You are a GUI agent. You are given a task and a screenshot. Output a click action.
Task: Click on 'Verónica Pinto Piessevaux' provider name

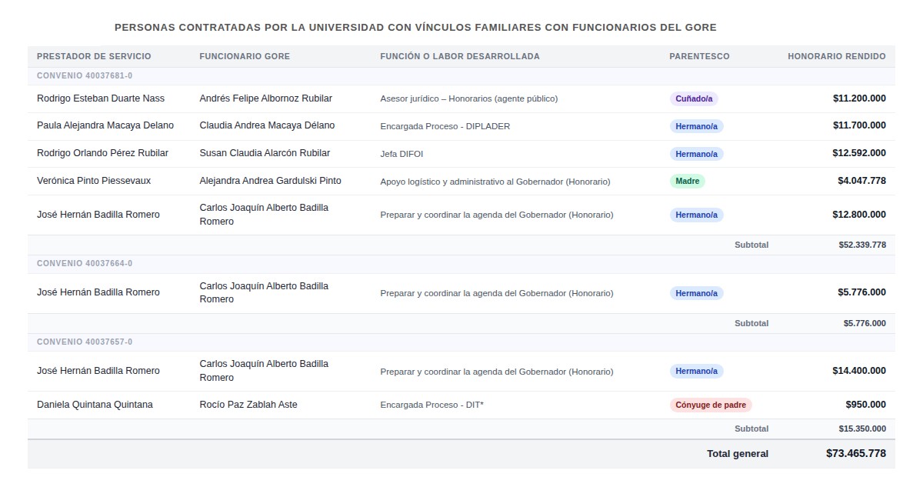click(94, 181)
